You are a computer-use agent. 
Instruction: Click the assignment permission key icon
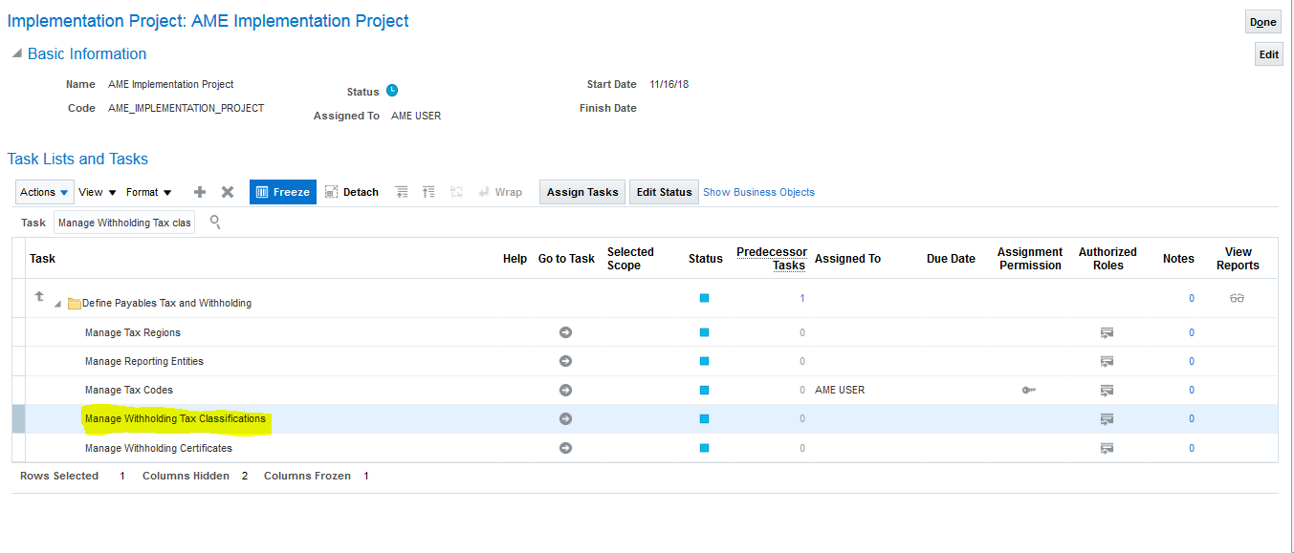[x=1029, y=390]
